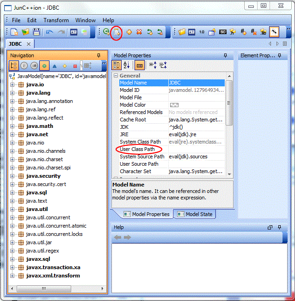Click the ant icon highlighted in toolbar
The width and height of the screenshot is (295, 301).
click(274, 32)
